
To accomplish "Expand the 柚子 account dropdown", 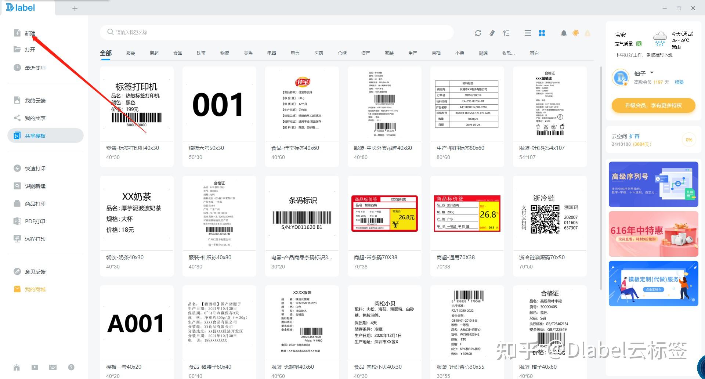I will click(652, 73).
